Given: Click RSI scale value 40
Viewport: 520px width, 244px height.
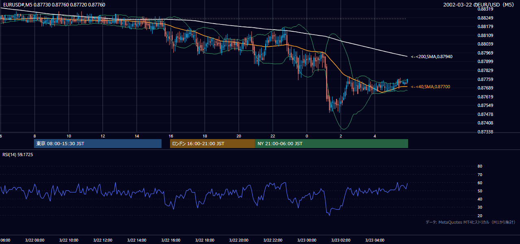Looking at the screenshot, I should tap(480, 199).
